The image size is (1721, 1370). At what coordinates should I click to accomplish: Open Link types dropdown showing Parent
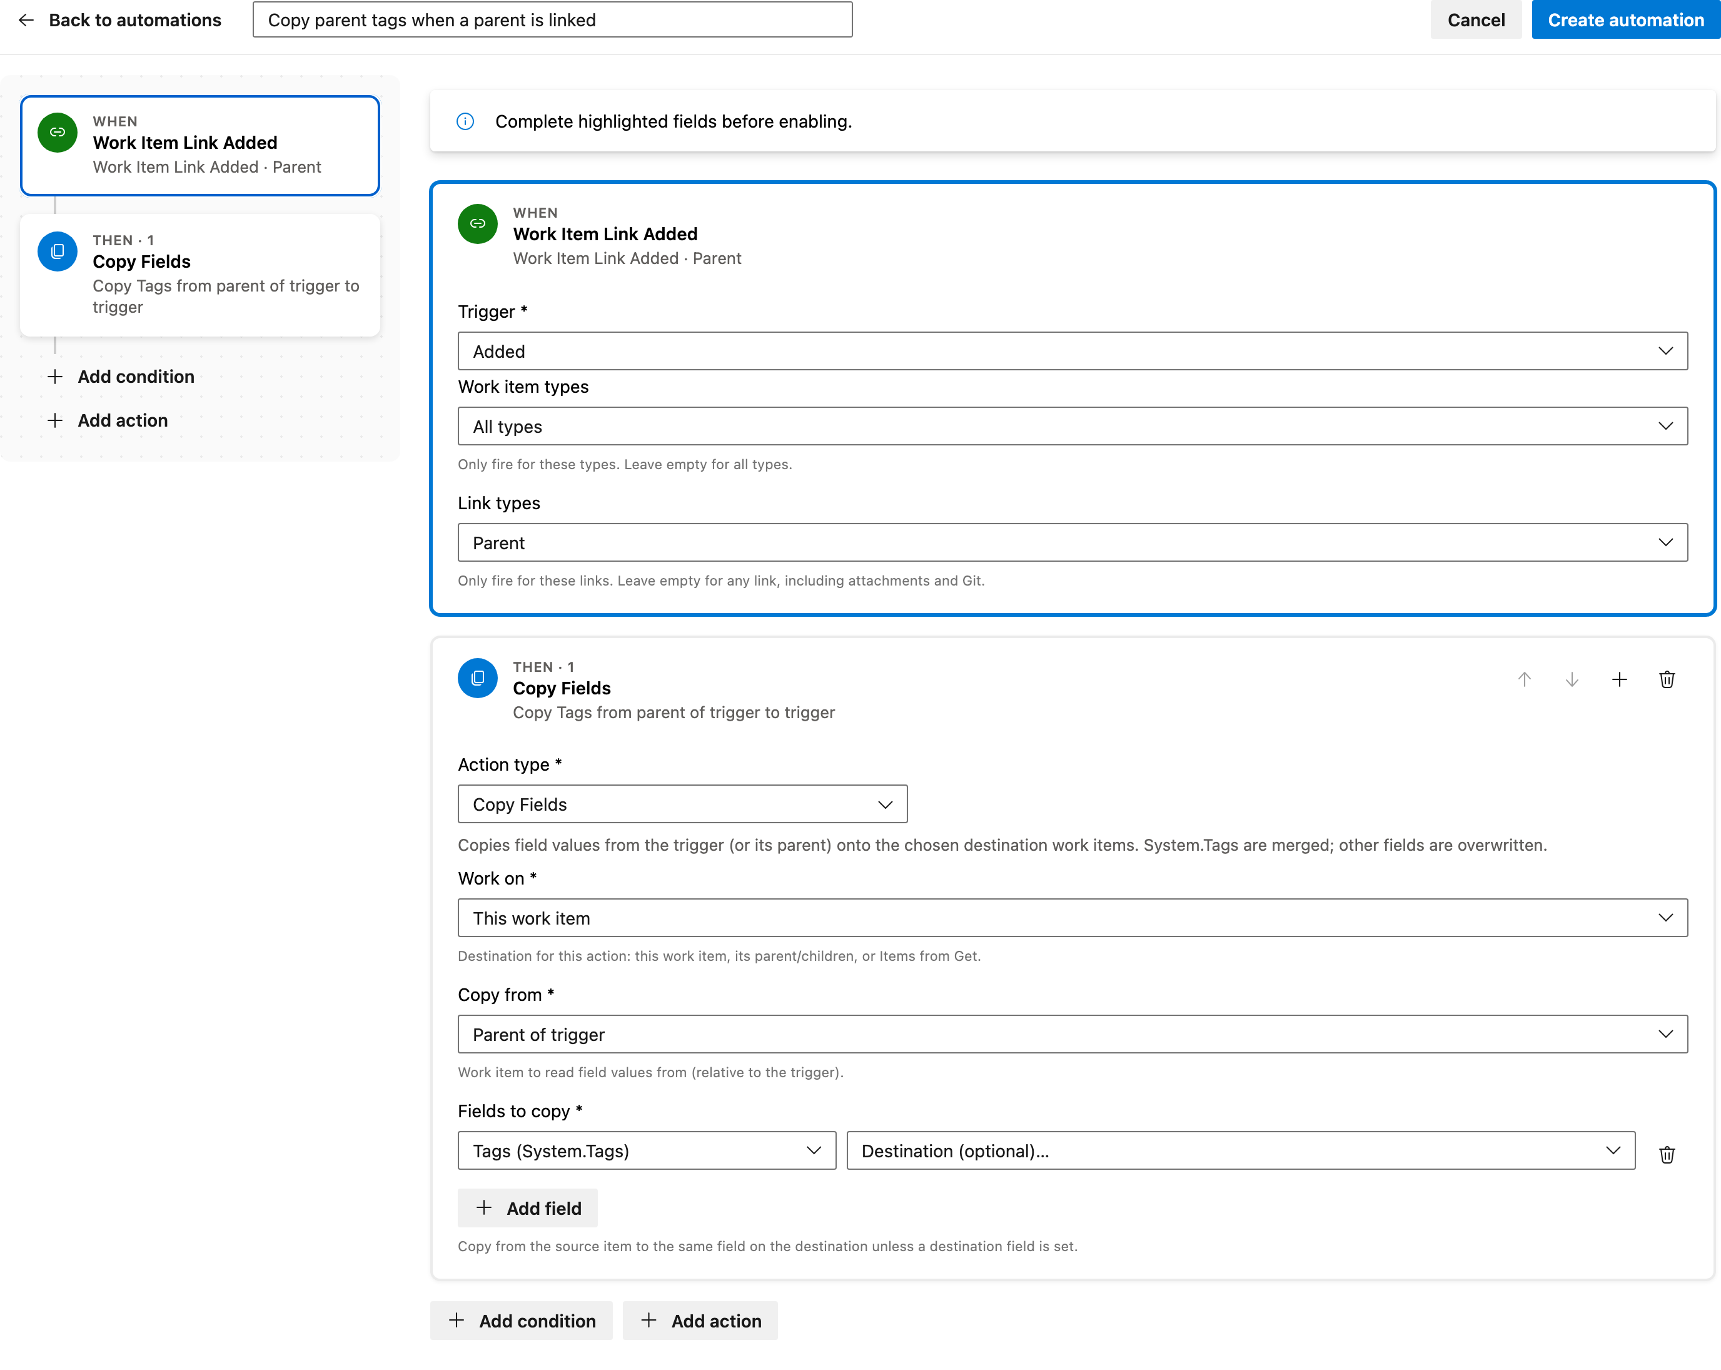(1073, 543)
